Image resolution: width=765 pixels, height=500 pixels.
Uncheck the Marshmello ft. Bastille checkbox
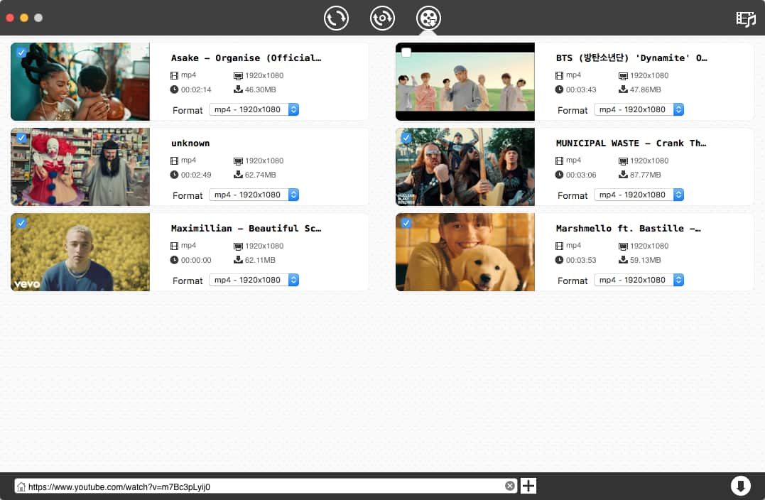pyautogui.click(x=406, y=223)
